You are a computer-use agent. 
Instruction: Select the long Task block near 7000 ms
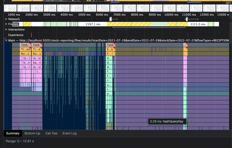(x=110, y=45)
